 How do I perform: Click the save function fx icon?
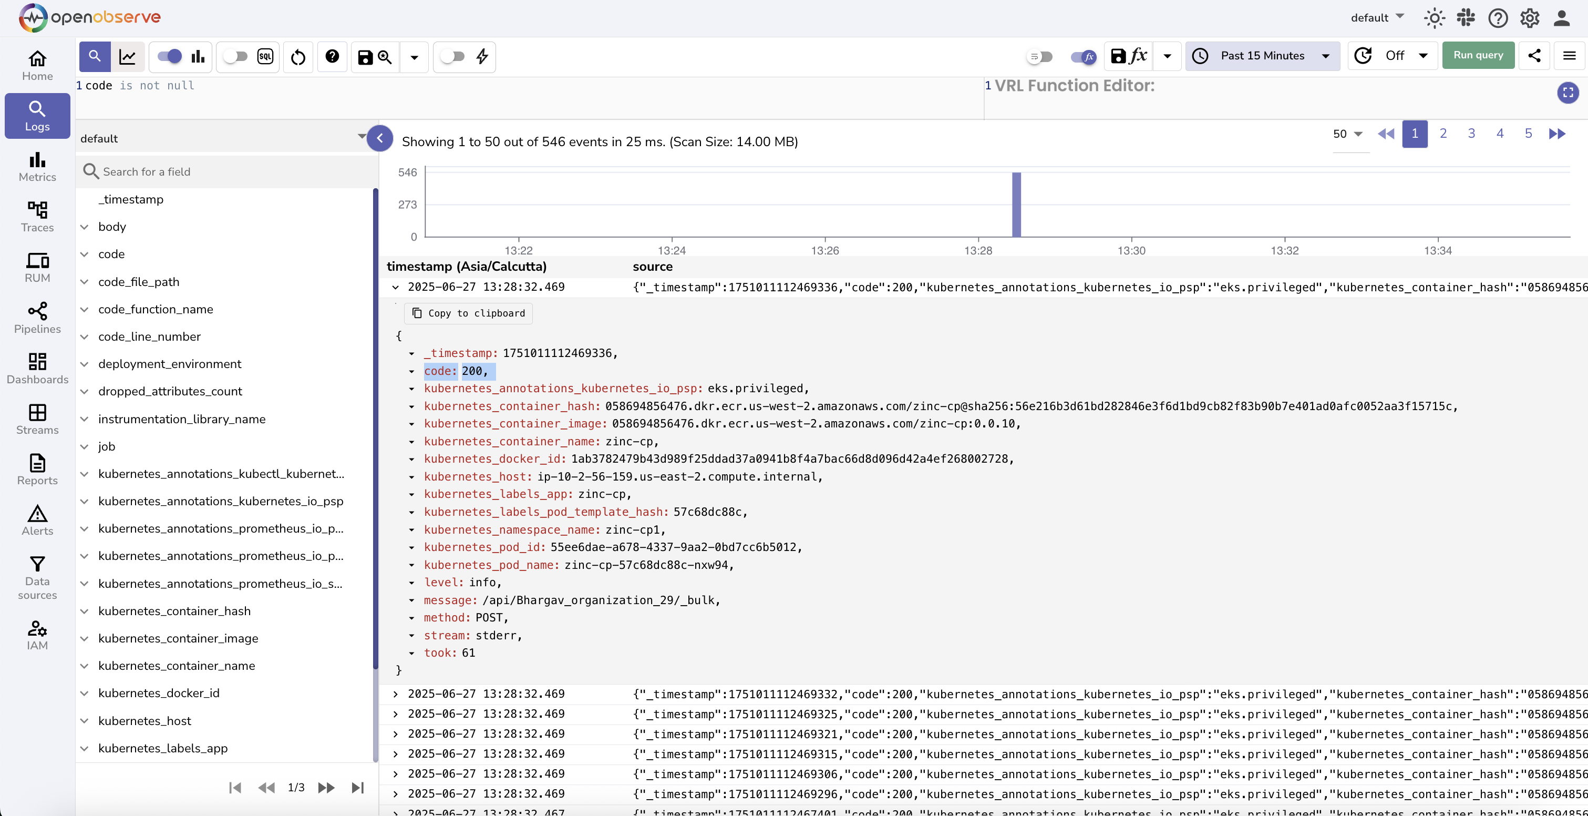pyautogui.click(x=1128, y=56)
